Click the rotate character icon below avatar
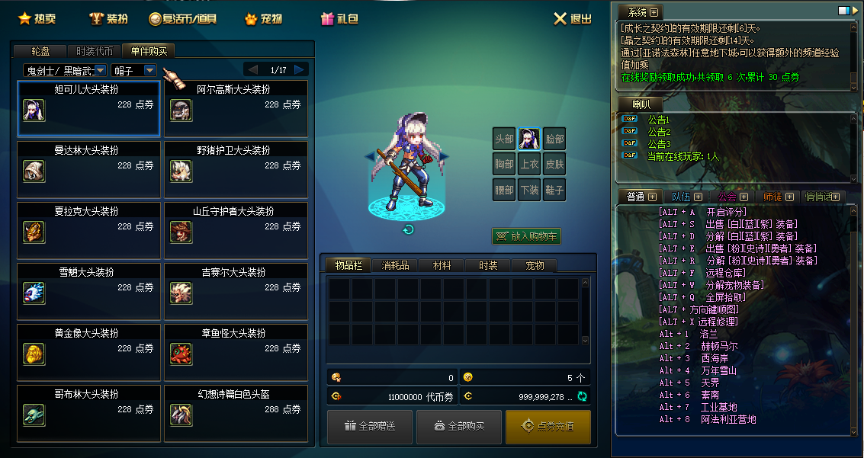 point(408,229)
